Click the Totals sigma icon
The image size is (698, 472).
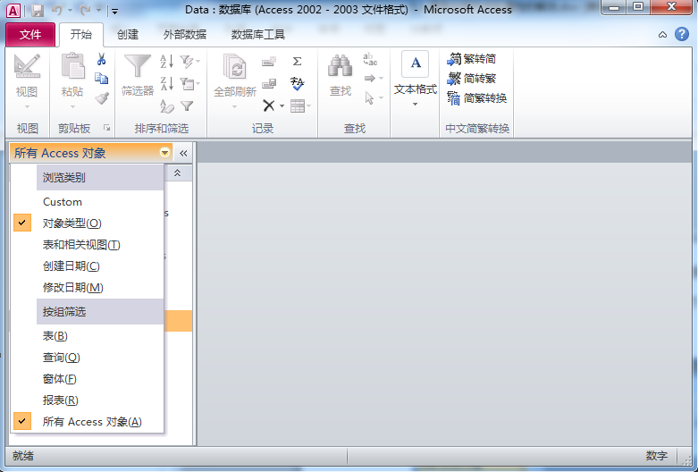tap(298, 62)
